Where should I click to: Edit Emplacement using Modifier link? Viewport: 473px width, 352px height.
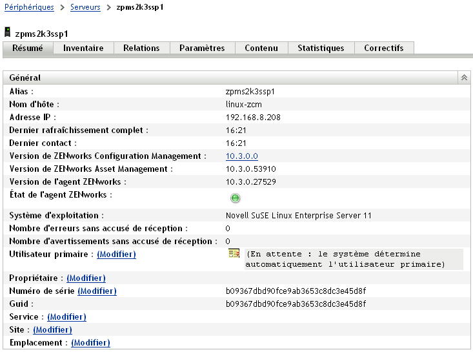click(90, 343)
